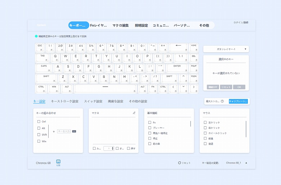Open the virtual keyboard icon beside key input

click(74, 131)
